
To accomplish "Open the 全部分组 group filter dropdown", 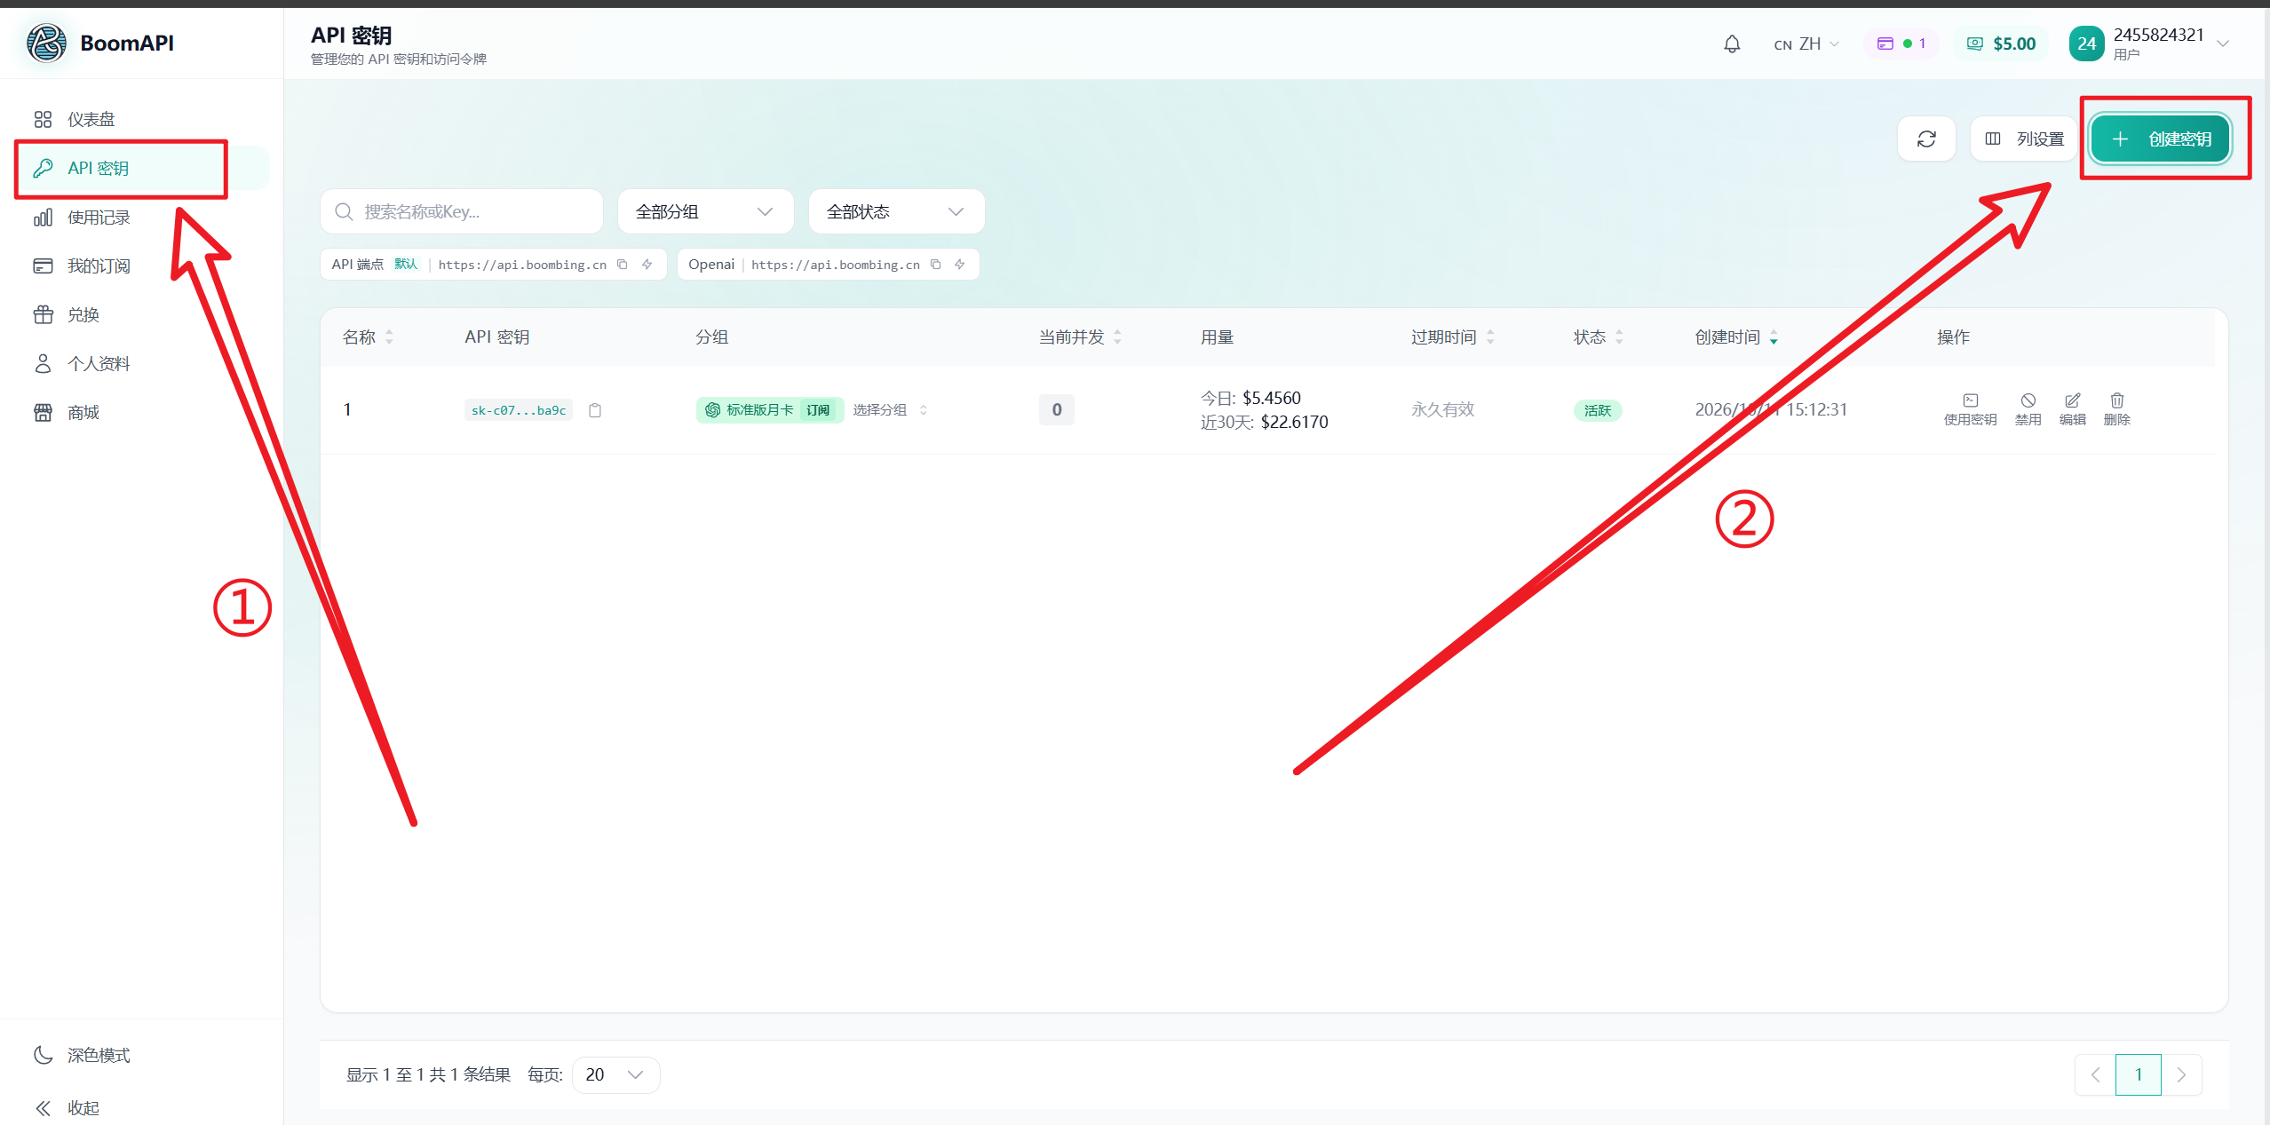I will [x=705, y=211].
